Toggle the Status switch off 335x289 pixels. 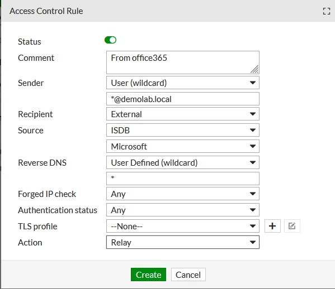point(110,40)
